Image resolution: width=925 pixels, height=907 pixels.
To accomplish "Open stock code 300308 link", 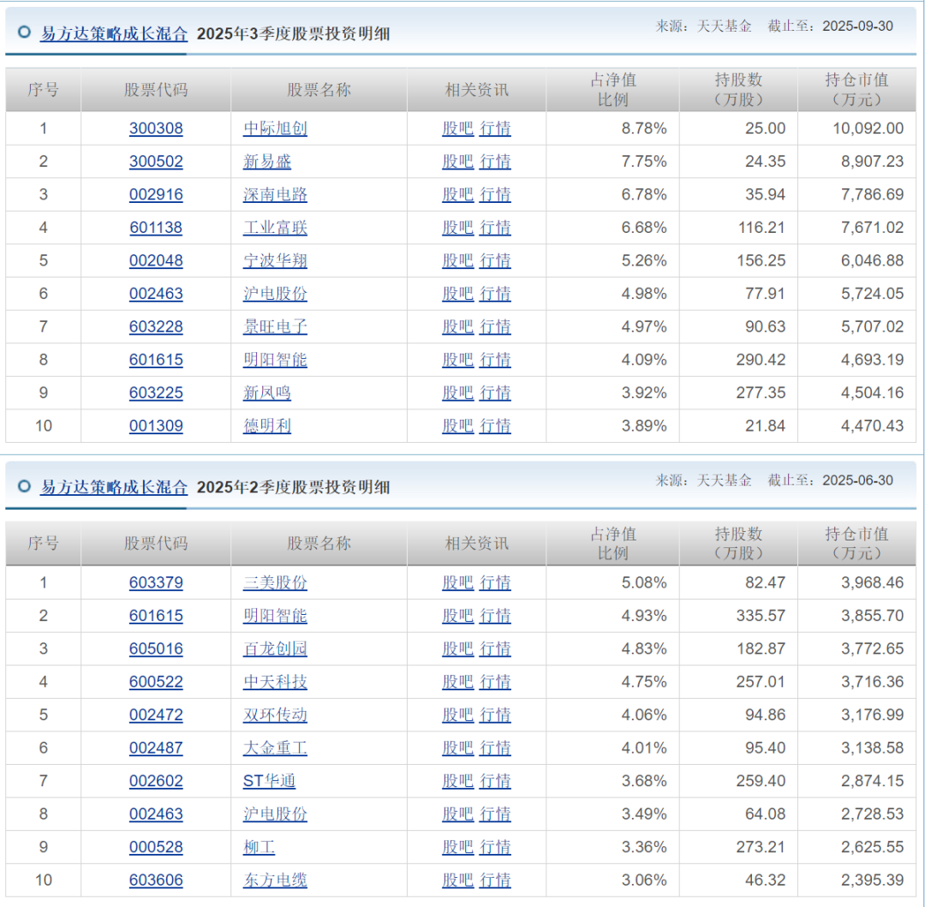I will [156, 128].
